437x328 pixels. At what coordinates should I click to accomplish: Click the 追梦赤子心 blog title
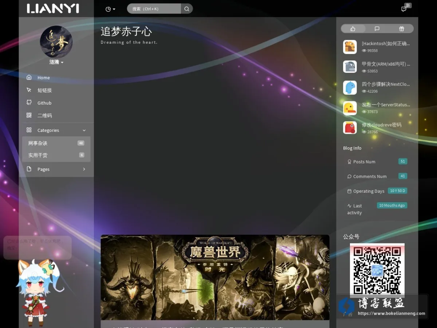point(126,31)
